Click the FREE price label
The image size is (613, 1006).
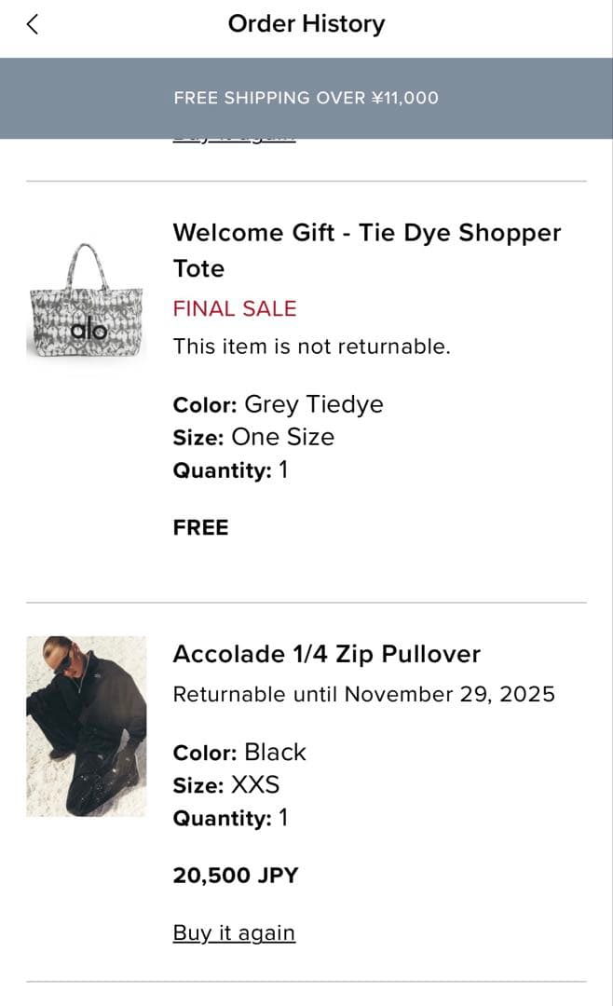click(200, 527)
